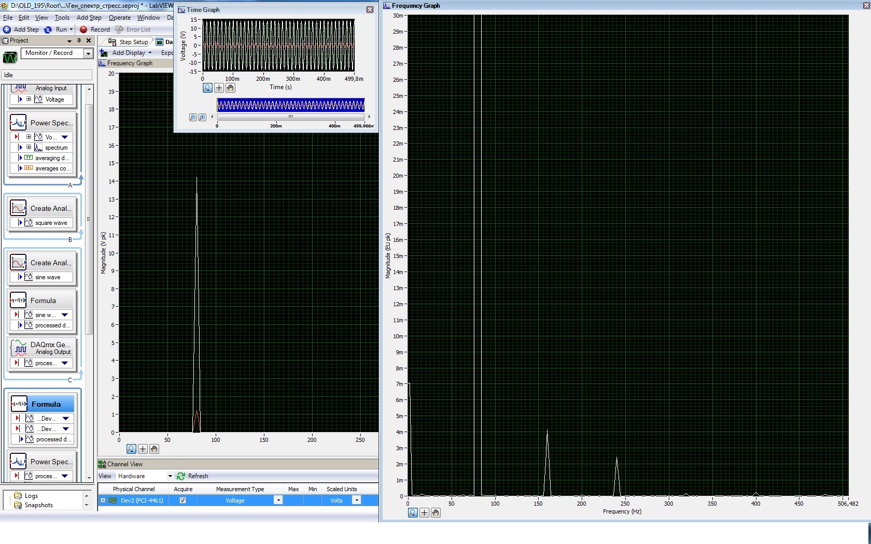
Task: Open DAQmx Generate proces... input dropdown
Action: coord(65,363)
